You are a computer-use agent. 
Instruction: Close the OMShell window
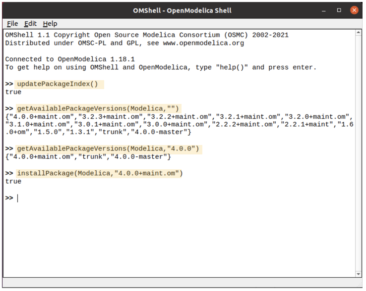354,10
